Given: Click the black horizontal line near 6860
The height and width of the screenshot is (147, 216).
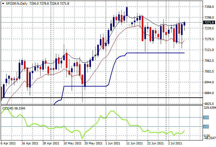Looking at the screenshot, I should (102, 98).
